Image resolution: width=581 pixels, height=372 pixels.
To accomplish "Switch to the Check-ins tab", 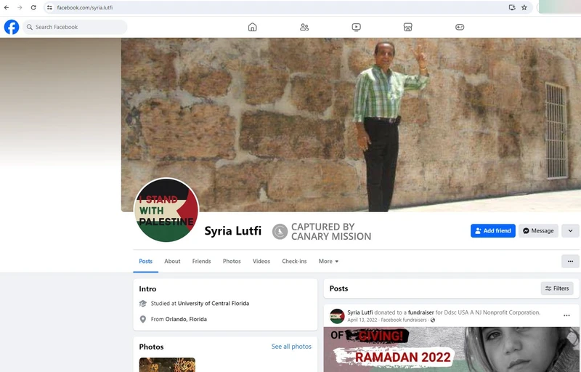I will tap(294, 262).
